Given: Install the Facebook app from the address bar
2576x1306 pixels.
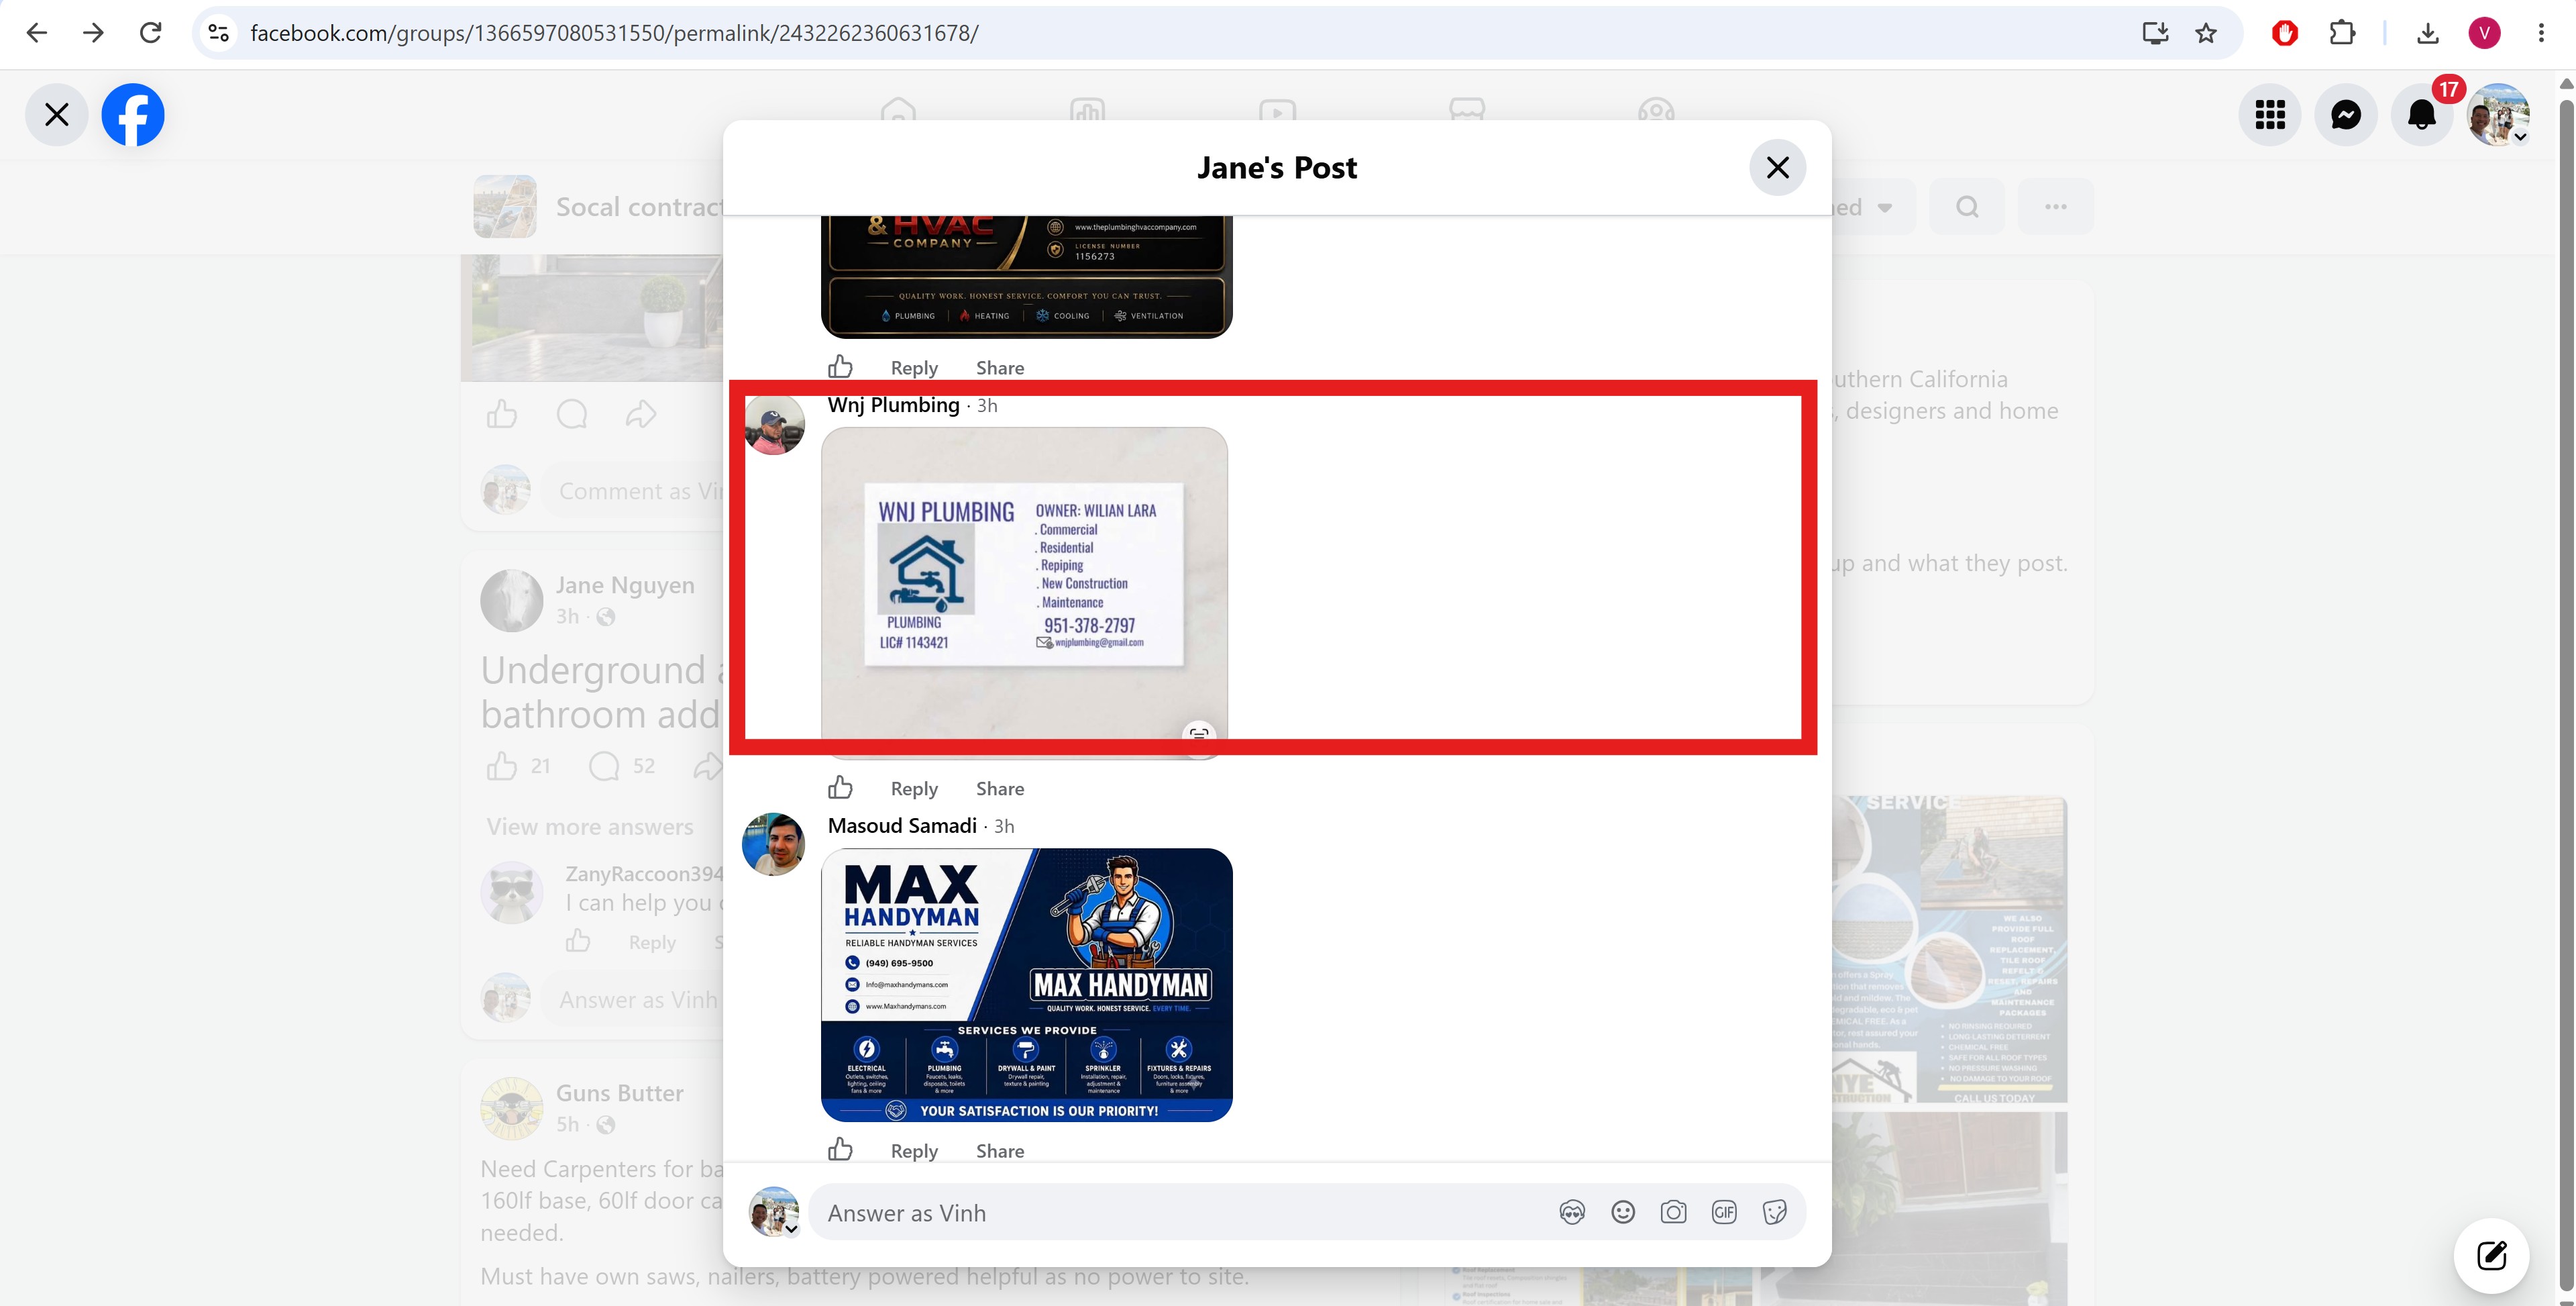Looking at the screenshot, I should pyautogui.click(x=2155, y=33).
